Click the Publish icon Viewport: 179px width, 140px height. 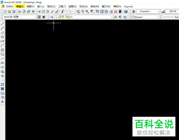pos(29,11)
